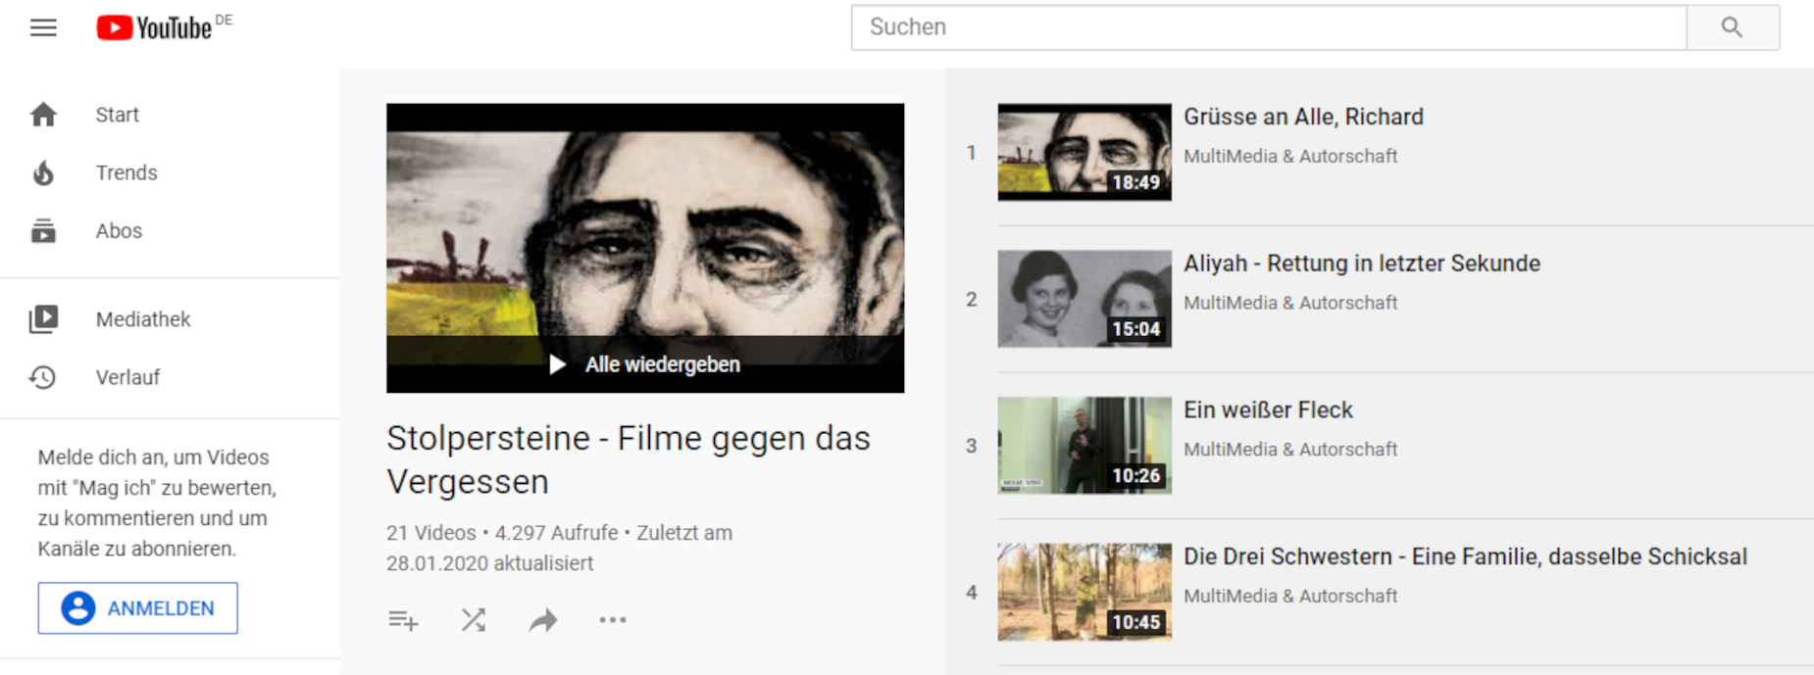Save playlist with the add-to-queue icon
Viewport: 1814px width, 675px height.
pyautogui.click(x=403, y=620)
